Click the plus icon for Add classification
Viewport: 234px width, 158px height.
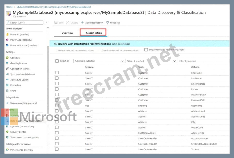coord(82,22)
